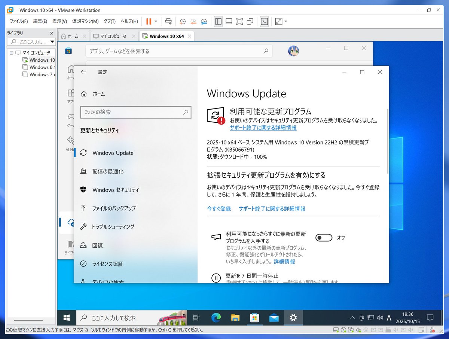Image resolution: width=449 pixels, height=339 pixels.
Task: Click the volume icon in the guest tray
Action: coord(380,318)
